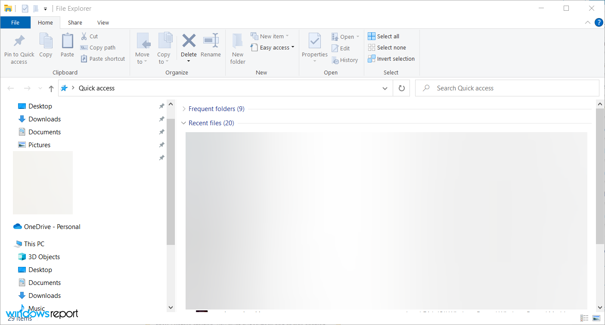The width and height of the screenshot is (605, 325).
Task: Open the Help question mark icon
Action: (599, 22)
